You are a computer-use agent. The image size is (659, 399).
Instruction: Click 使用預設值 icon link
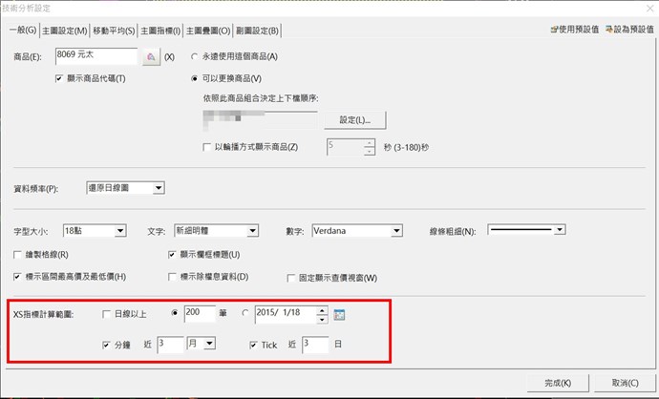tap(575, 30)
